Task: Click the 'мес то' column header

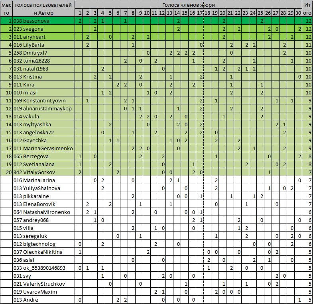Action: [x=6, y=9]
